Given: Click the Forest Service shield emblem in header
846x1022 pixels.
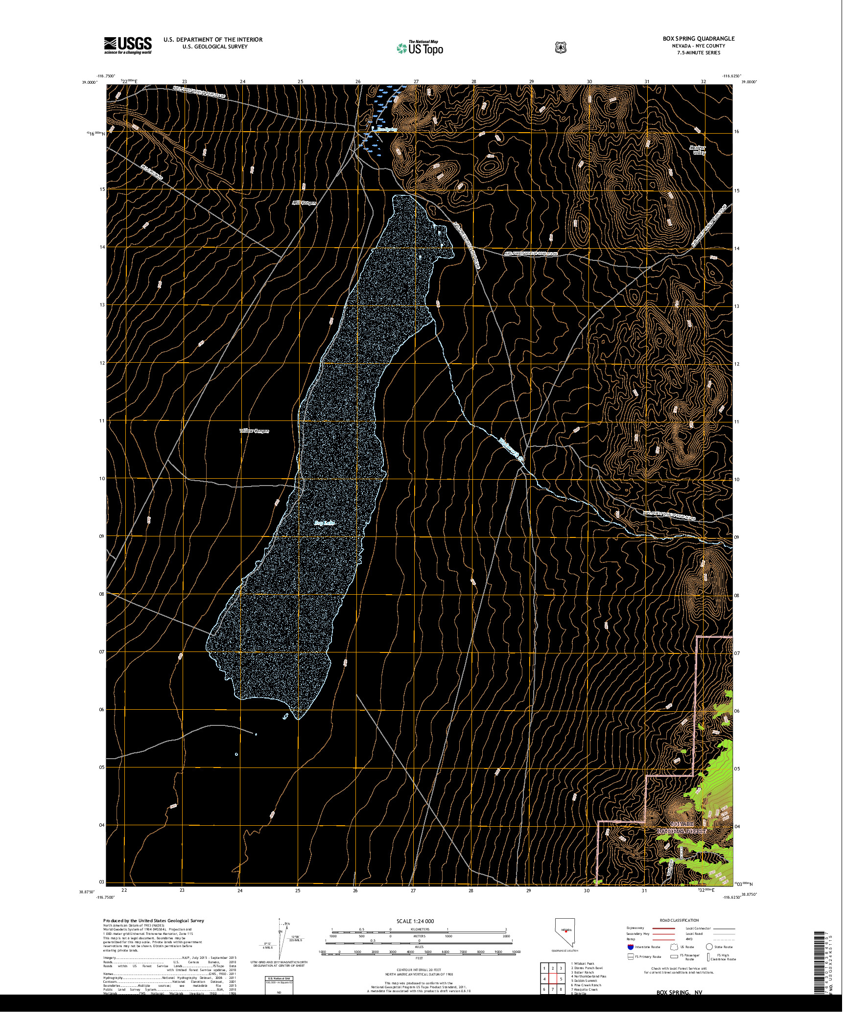Looking at the screenshot, I should [x=561, y=47].
